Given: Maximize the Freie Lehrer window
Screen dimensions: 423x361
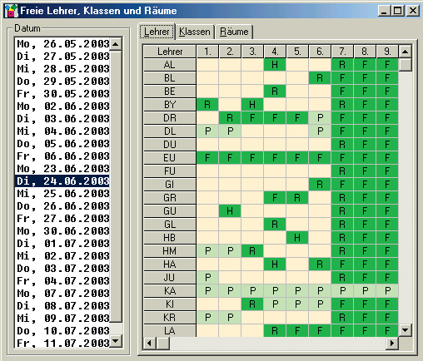Looking at the screenshot, I should click(x=397, y=11).
